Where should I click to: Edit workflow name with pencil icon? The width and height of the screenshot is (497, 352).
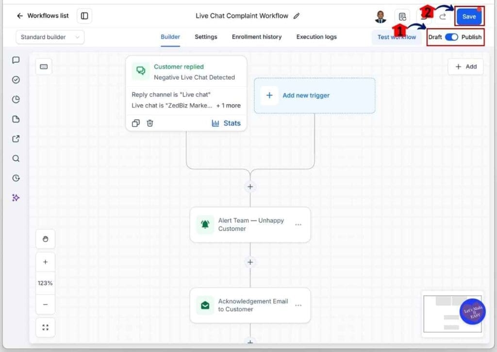click(297, 16)
